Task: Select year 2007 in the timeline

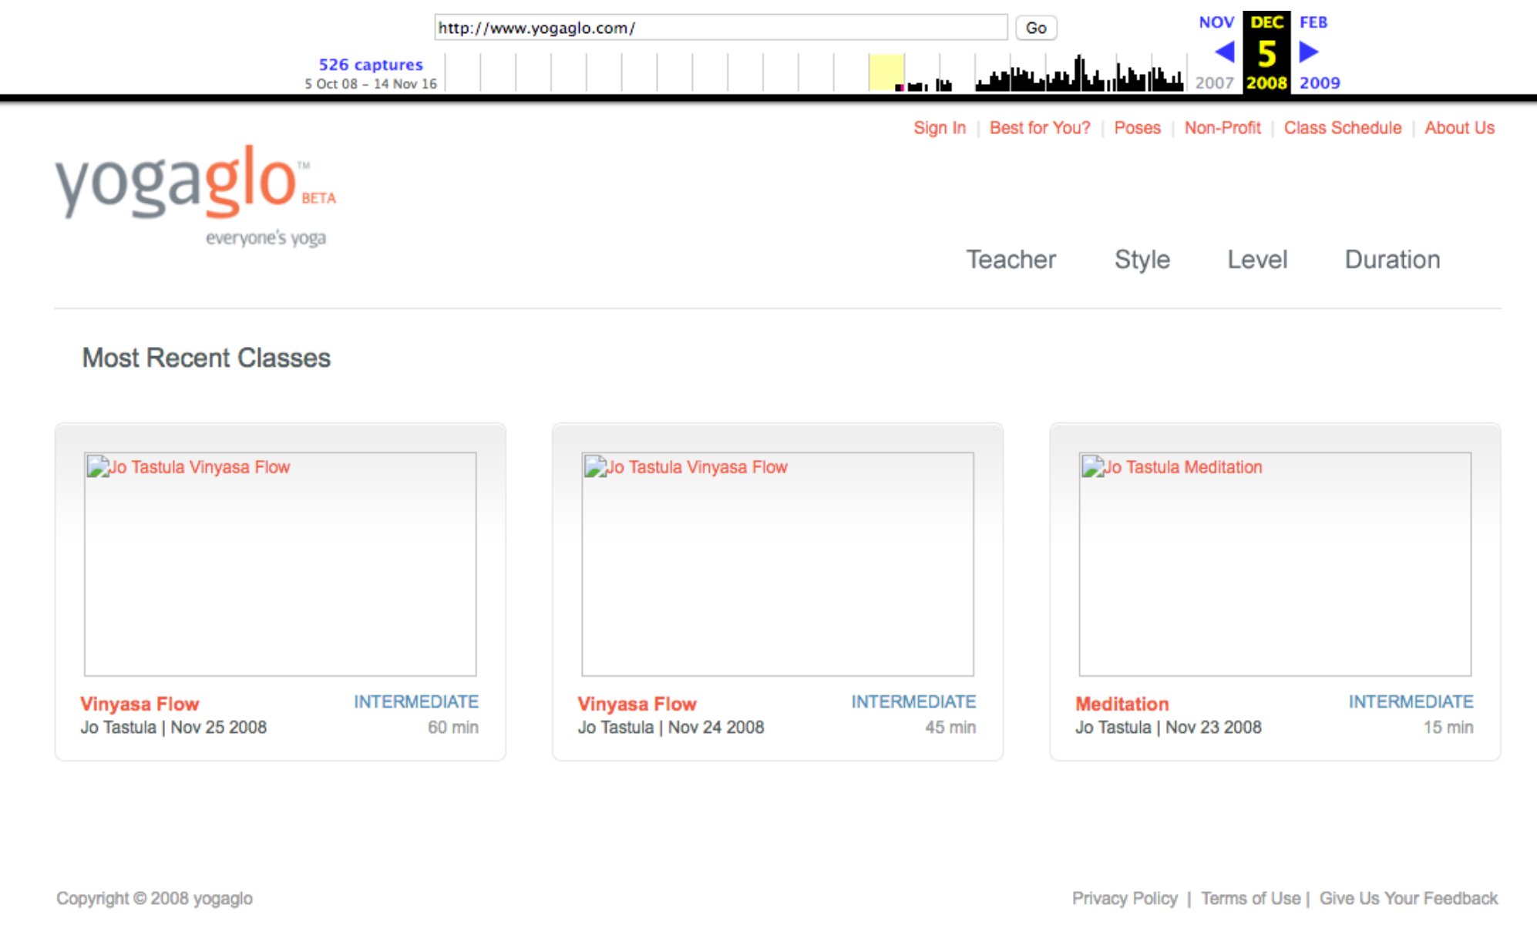Action: tap(1214, 82)
